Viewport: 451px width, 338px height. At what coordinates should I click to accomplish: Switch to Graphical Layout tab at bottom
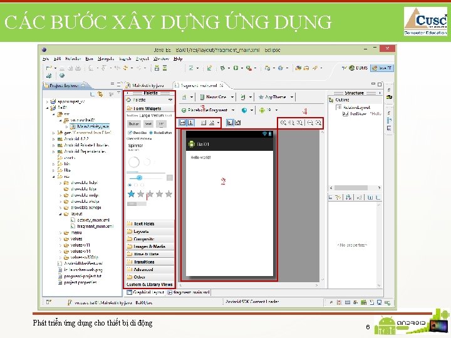145,292
